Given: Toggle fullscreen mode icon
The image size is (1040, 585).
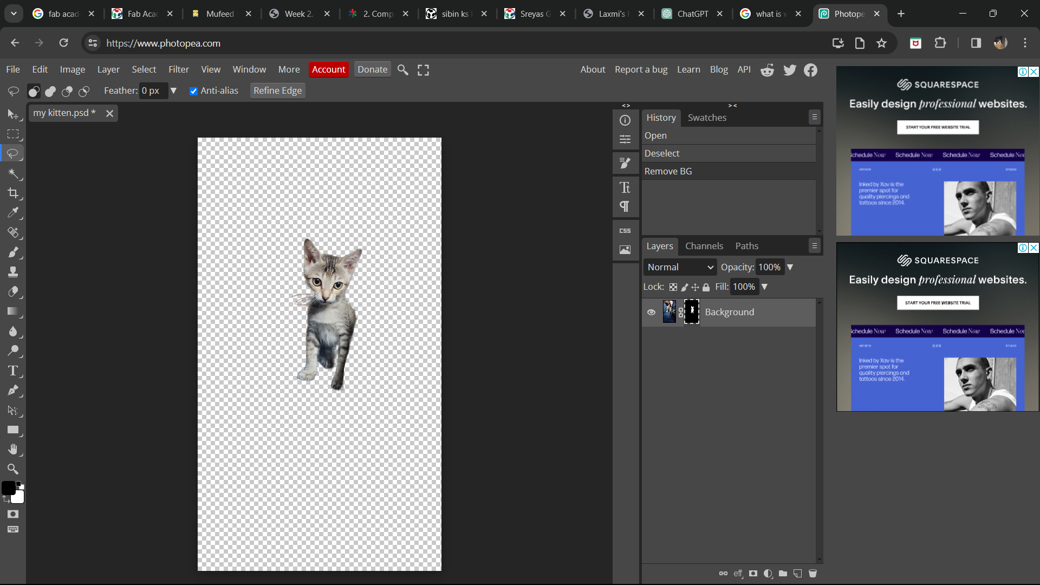Looking at the screenshot, I should pyautogui.click(x=424, y=70).
